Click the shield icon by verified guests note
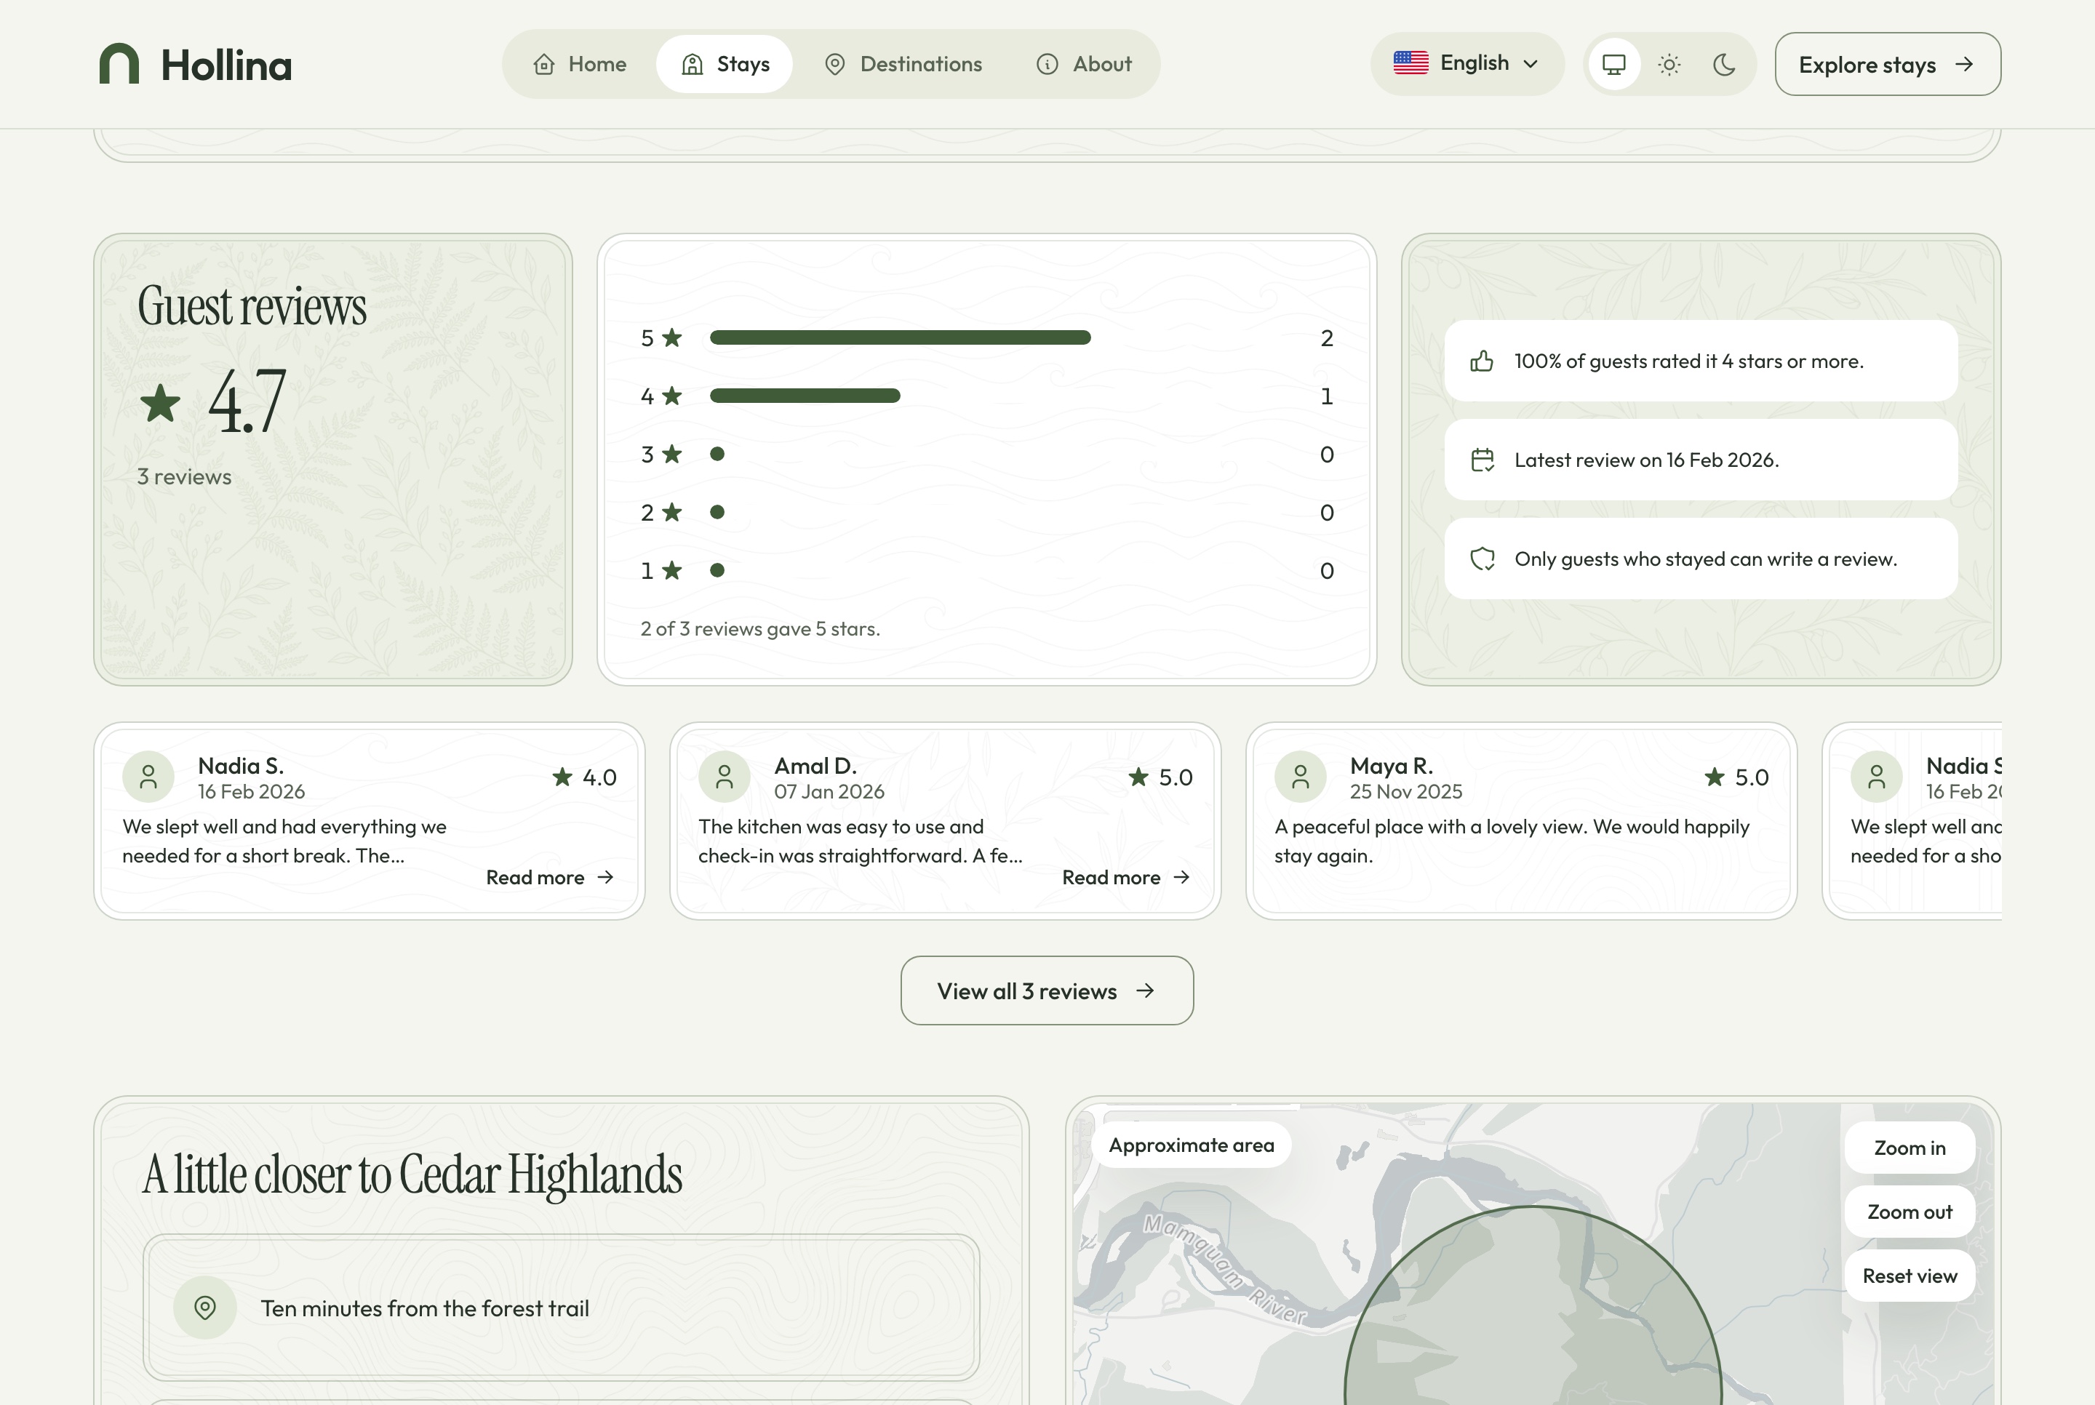This screenshot has width=2095, height=1405. coord(1482,559)
